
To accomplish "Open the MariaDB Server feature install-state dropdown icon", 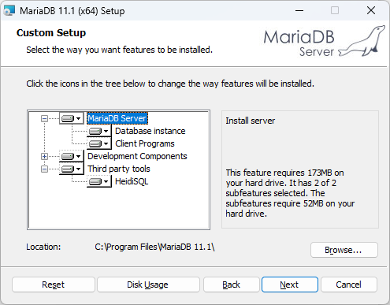I will (x=71, y=118).
